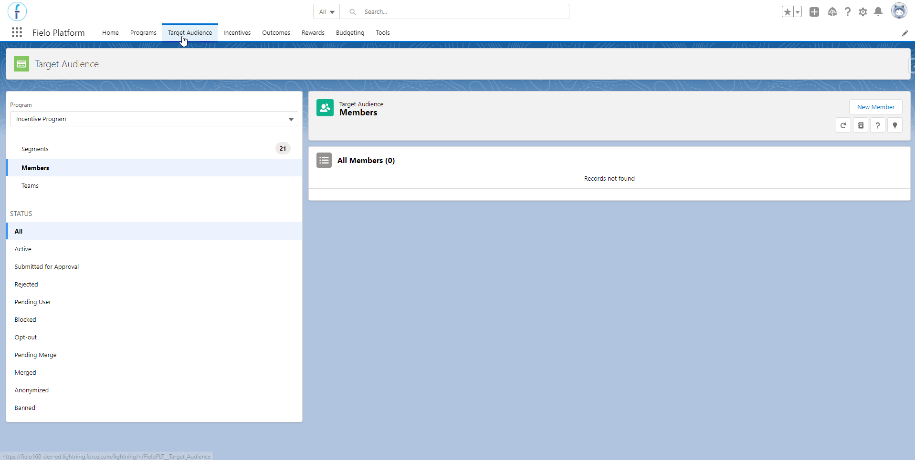Viewport: 915px width, 460px height.
Task: Switch to the Incentives tab
Action: 237,33
